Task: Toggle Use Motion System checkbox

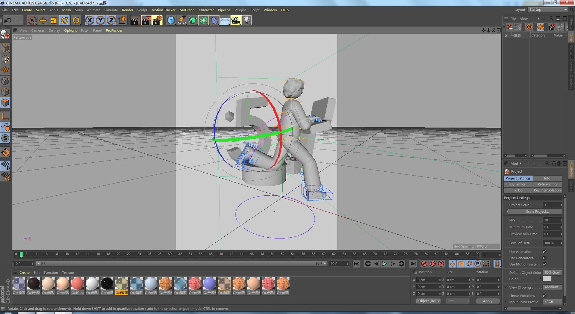Action: [544, 264]
